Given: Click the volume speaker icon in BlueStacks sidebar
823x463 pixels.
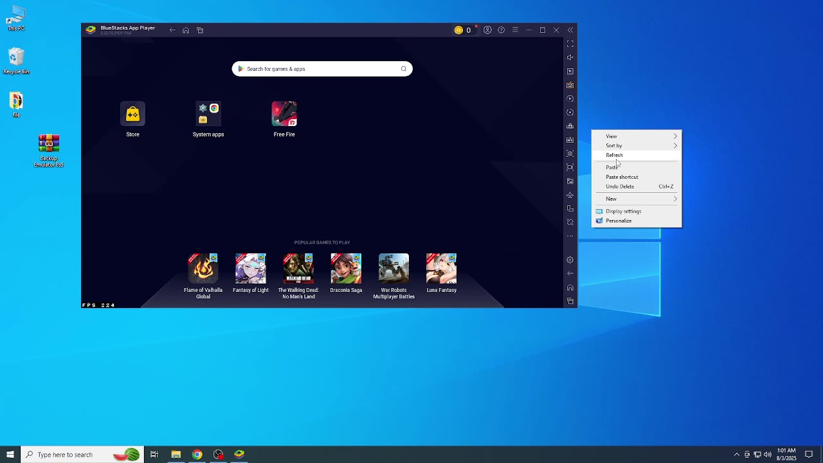Looking at the screenshot, I should (x=570, y=57).
